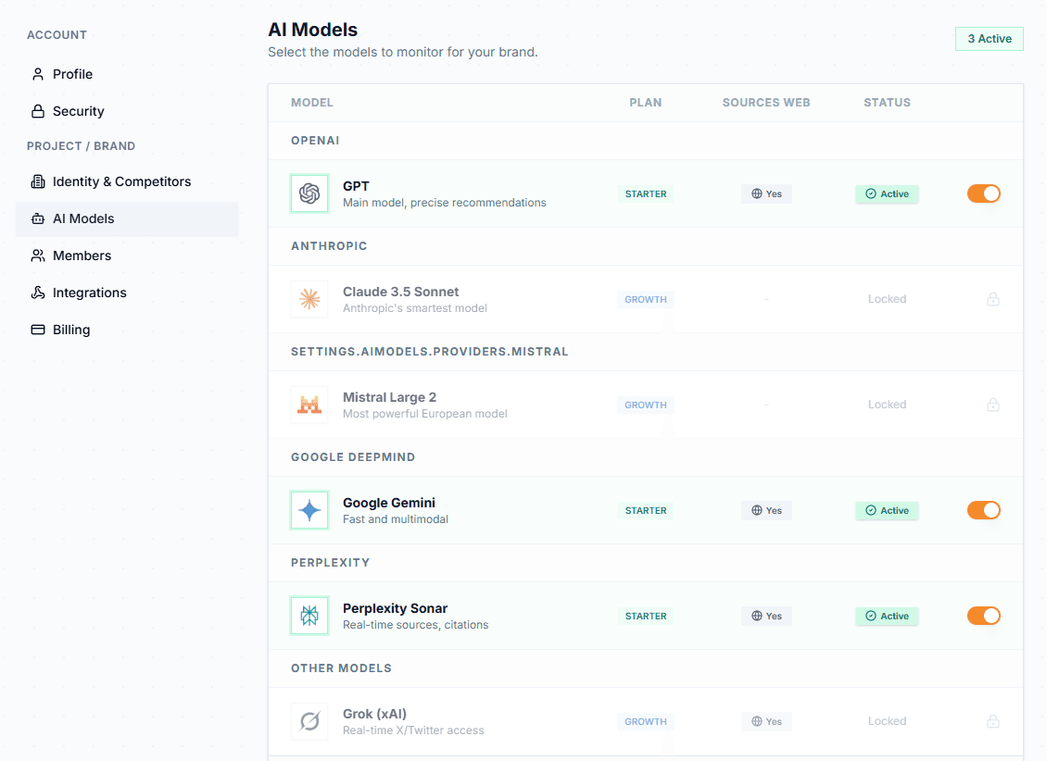This screenshot has height=761, width=1047.
Task: Click the 3 Active badge
Action: tap(989, 39)
